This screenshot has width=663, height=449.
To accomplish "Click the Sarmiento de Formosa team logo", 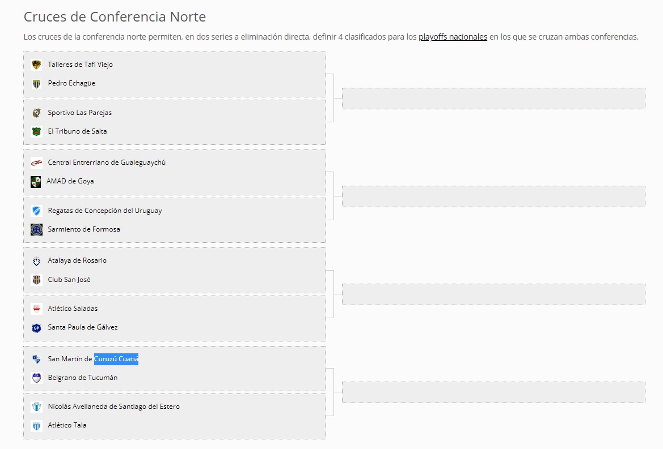I will tap(36, 229).
